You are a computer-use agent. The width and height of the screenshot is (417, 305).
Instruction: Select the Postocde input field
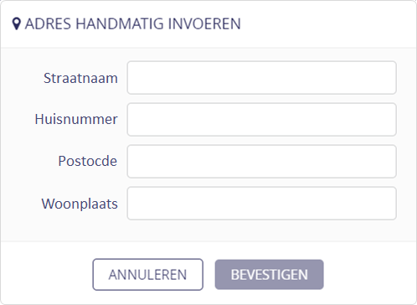tap(262, 162)
